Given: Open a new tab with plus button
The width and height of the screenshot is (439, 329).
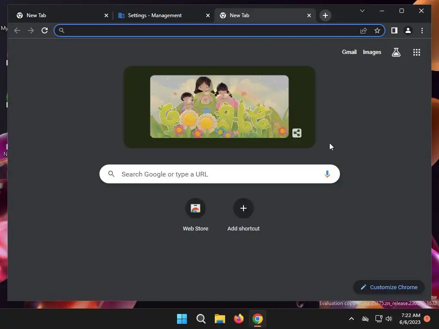Looking at the screenshot, I should click(325, 15).
